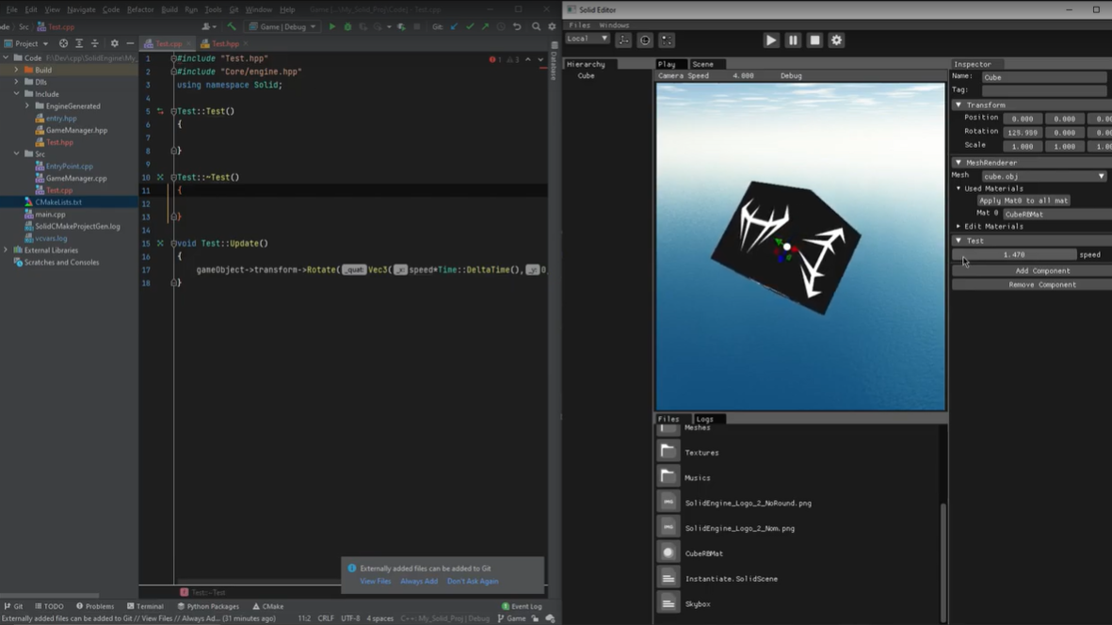The width and height of the screenshot is (1112, 625).
Task: Collapse the Transform section in Inspector
Action: 959,104
